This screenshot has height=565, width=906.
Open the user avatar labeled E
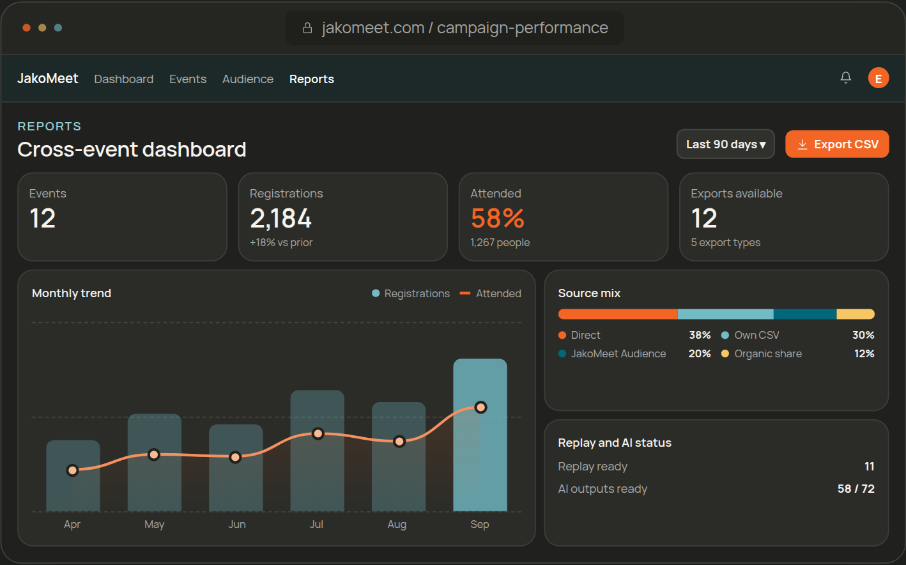coord(879,78)
